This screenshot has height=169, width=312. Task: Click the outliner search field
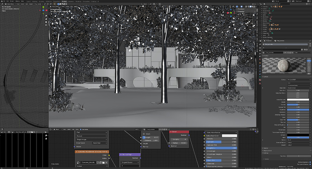click(x=284, y=4)
